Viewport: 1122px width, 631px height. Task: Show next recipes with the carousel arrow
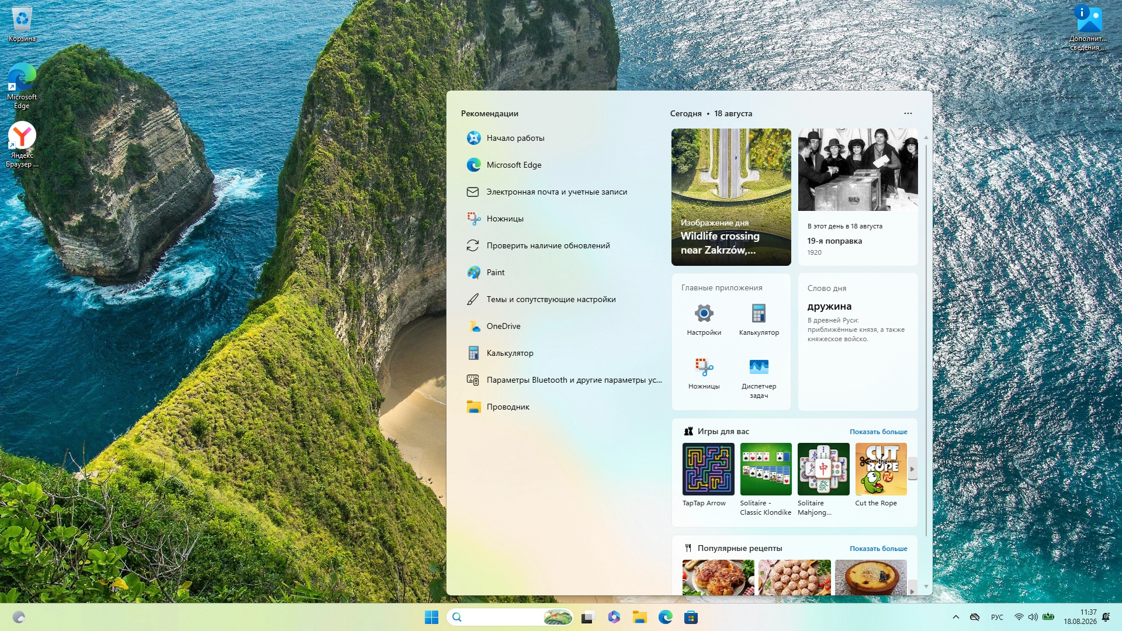[912, 588]
